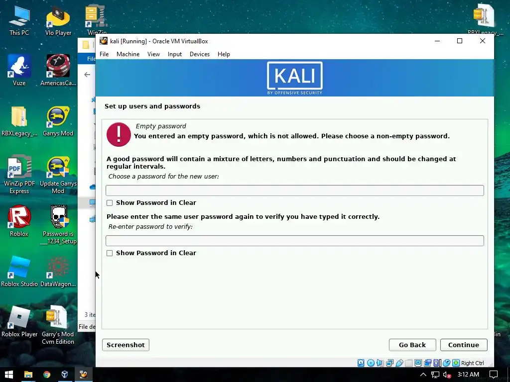Select the RBXLegacy zip icon at top right
This screenshot has height=382, width=510.
485,19
